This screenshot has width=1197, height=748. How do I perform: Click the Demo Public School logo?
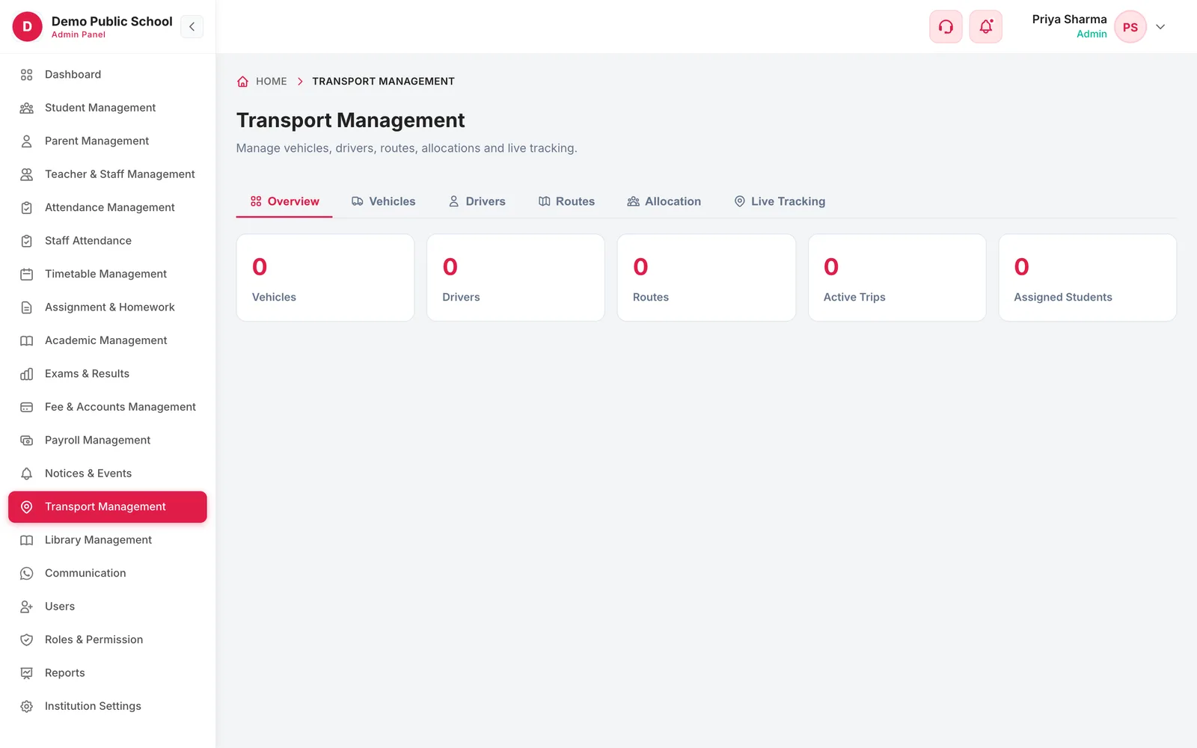[x=28, y=27]
